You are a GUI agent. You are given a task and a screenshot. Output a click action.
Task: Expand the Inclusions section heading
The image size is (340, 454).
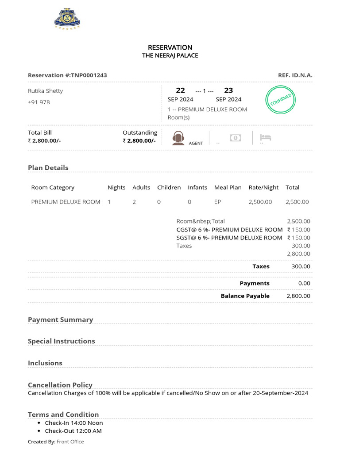(x=45, y=363)
